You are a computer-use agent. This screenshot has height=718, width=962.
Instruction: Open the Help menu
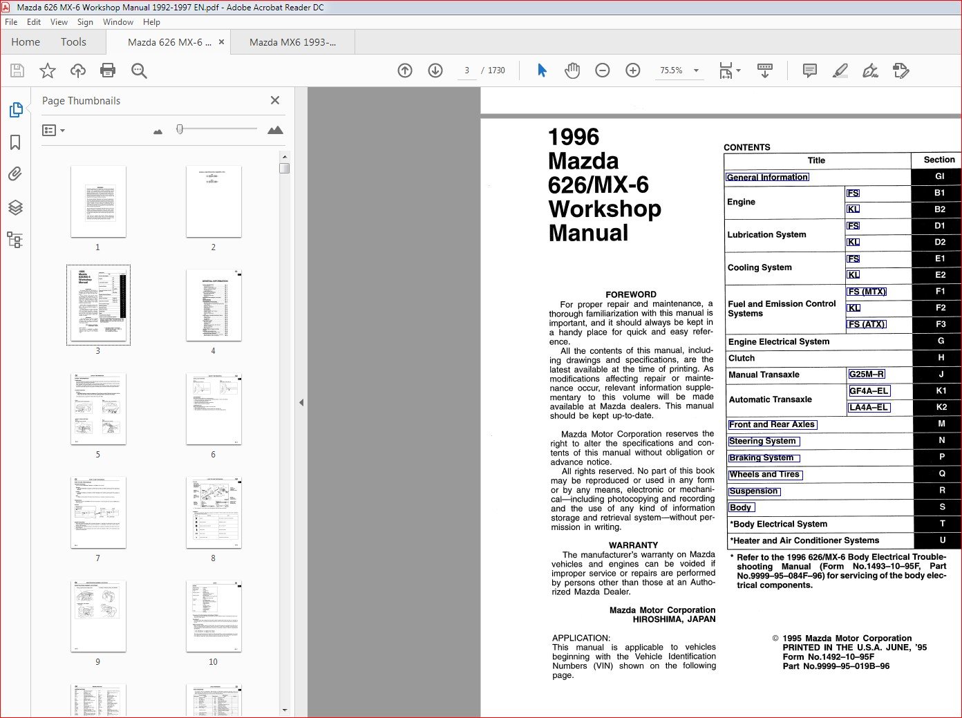pyautogui.click(x=151, y=22)
